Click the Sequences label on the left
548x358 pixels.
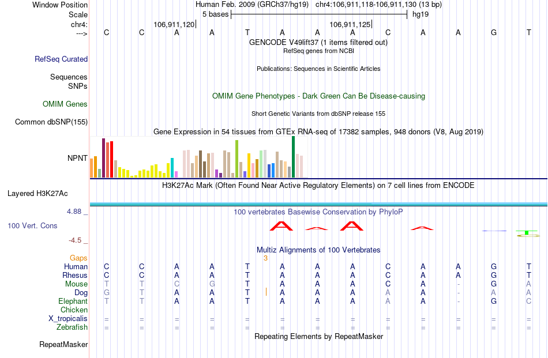click(69, 77)
